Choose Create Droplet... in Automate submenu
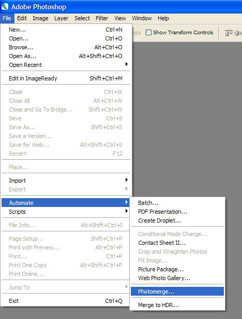The width and height of the screenshot is (242, 319). pos(177,220)
